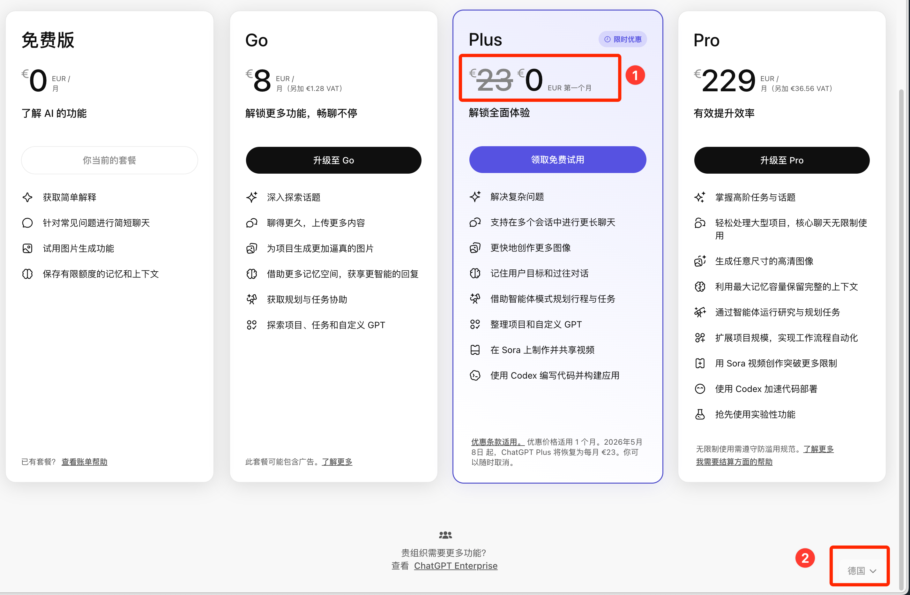910x595 pixels.
Task: Click the experimental features flask icon
Action: click(x=700, y=414)
